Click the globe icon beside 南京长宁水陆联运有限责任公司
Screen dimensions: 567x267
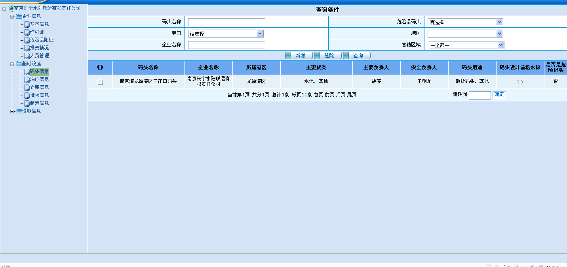[x=11, y=8]
